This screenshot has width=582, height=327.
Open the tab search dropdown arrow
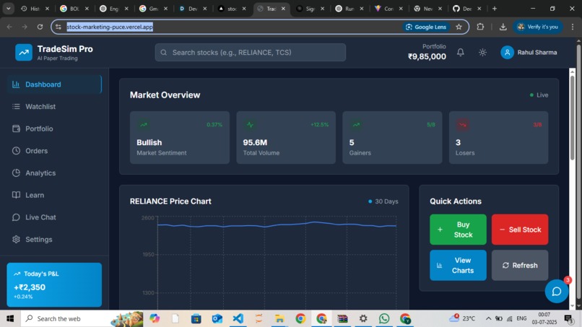pos(8,9)
